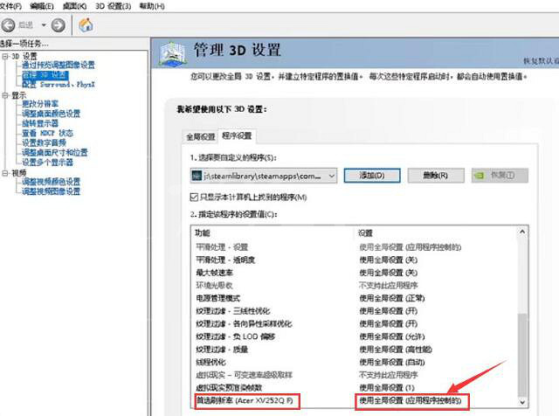Open the 帮助(H) menu
The width and height of the screenshot is (559, 416).
[152, 6]
